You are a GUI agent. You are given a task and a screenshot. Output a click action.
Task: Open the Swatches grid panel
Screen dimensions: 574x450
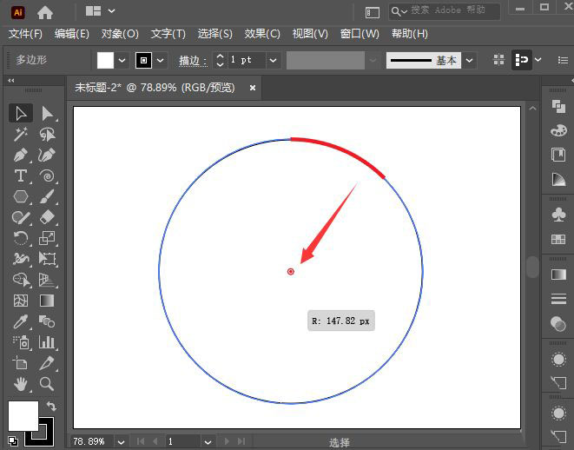(558, 240)
